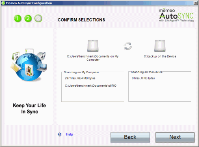This screenshot has width=199, height=147.
Task: Click "Scanning on My Computer" group label
Action: 81,72
